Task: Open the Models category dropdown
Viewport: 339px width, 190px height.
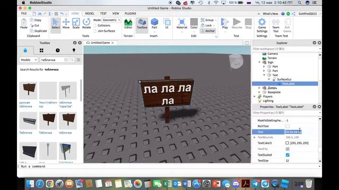Action: [x=29, y=60]
